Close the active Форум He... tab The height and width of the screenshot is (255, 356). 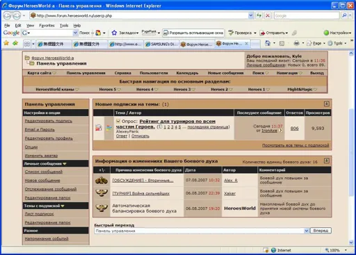pos(246,43)
